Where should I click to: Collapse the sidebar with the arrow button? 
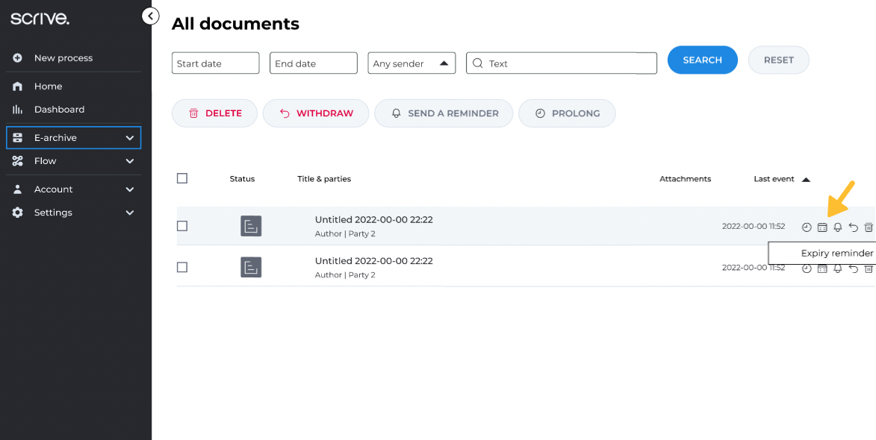tap(150, 16)
